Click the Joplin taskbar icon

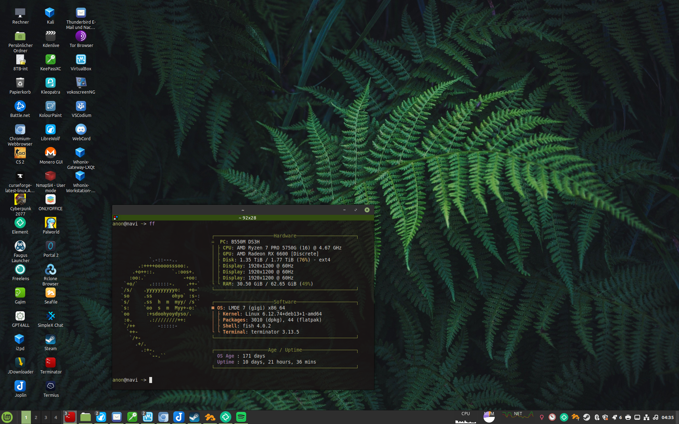pyautogui.click(x=179, y=417)
